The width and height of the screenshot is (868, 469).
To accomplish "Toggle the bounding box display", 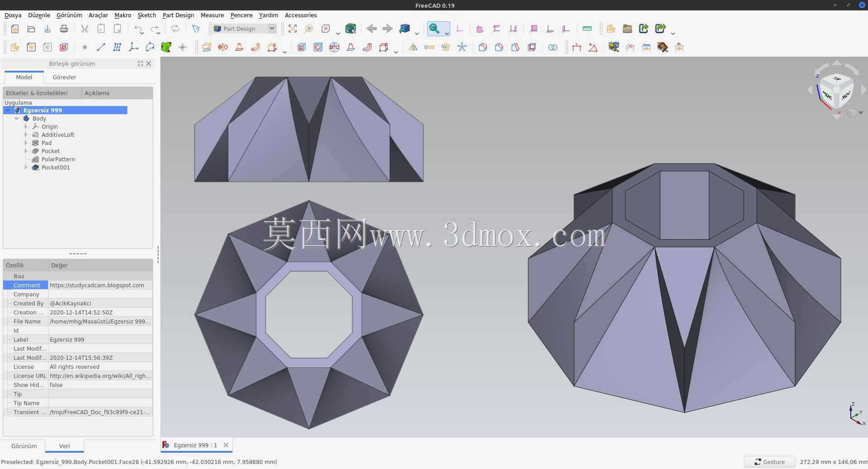I will click(351, 29).
